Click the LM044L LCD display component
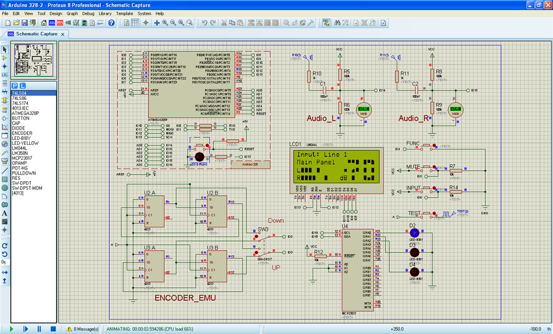553x334 pixels. click(337, 170)
